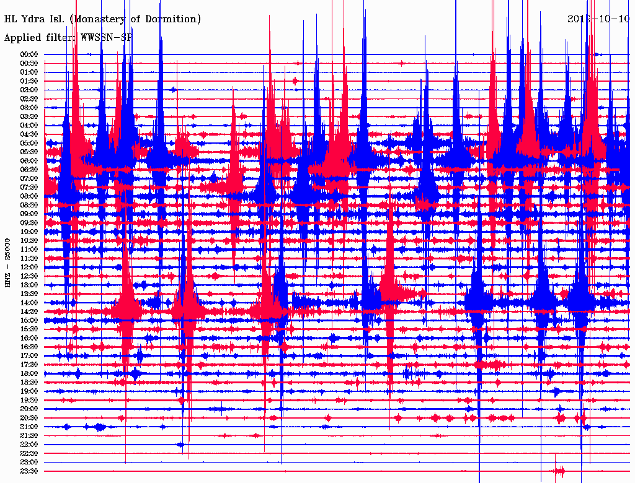Select the 11:30 time row label
The width and height of the screenshot is (635, 483).
(x=29, y=258)
